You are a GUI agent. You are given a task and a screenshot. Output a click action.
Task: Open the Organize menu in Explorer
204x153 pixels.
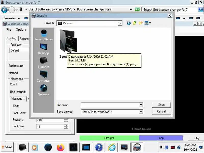[x=12, y=19]
